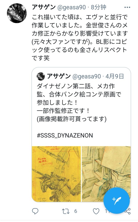Open アサゲン name in the quoted tweet

(x=59, y=76)
